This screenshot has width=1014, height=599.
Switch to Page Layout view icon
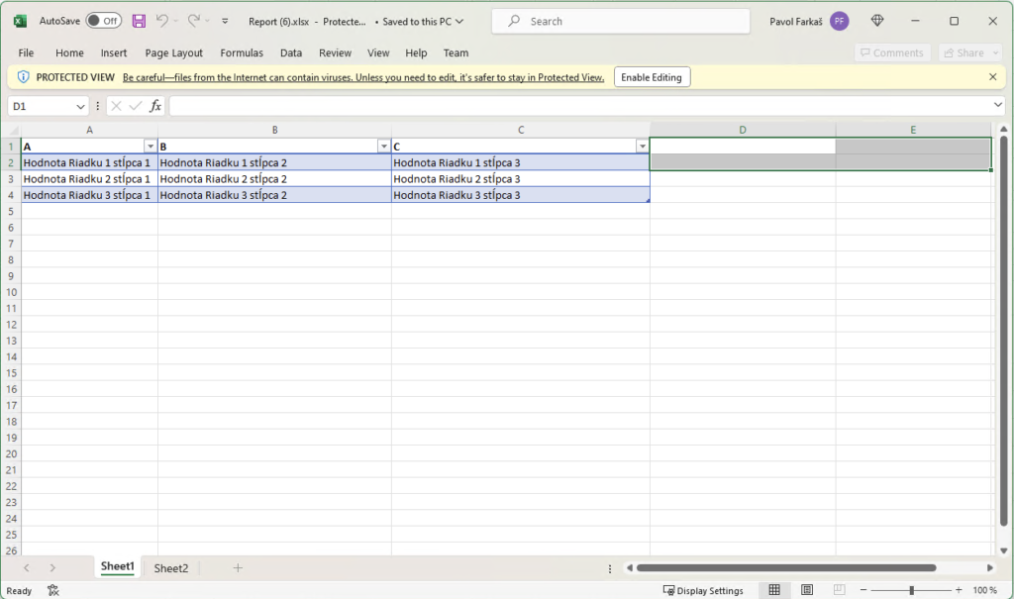[807, 590]
